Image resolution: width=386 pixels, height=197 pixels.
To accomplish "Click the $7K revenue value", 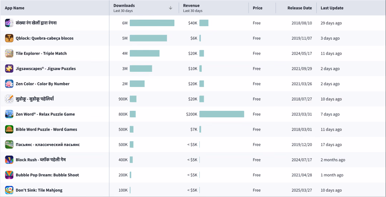I will click(194, 129).
